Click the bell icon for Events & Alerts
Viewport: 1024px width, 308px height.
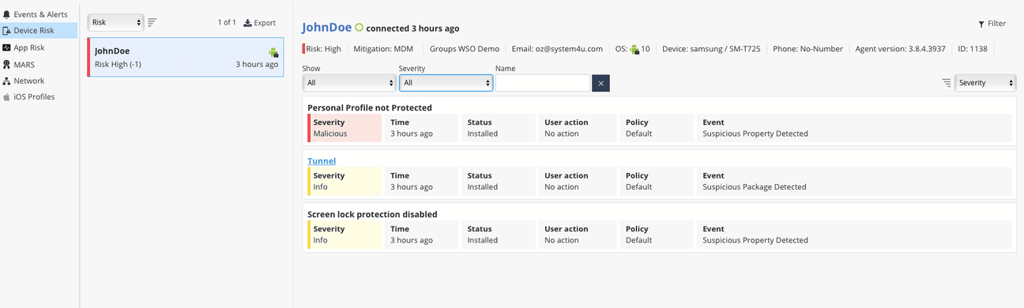click(7, 14)
